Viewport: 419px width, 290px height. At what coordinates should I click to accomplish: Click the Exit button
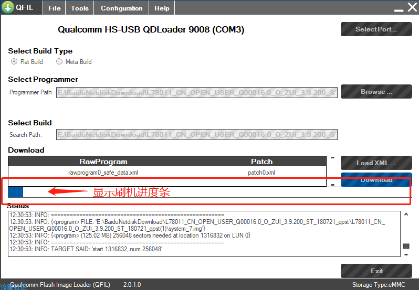376,271
